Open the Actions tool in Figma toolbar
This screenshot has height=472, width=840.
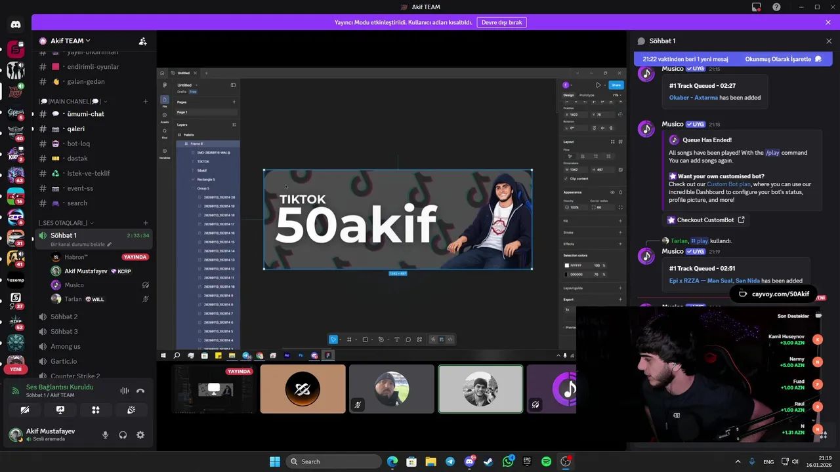click(x=419, y=340)
